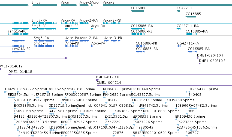Select EST EK273244.5prime
Viewport: 232px width, 137px height.
(191, 122)
